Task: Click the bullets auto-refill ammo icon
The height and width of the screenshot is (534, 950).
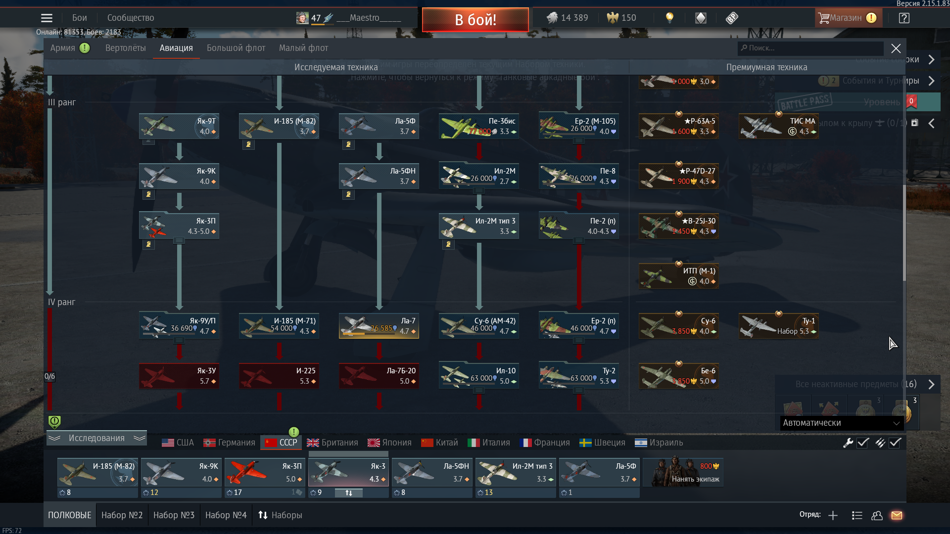Action: (x=880, y=443)
